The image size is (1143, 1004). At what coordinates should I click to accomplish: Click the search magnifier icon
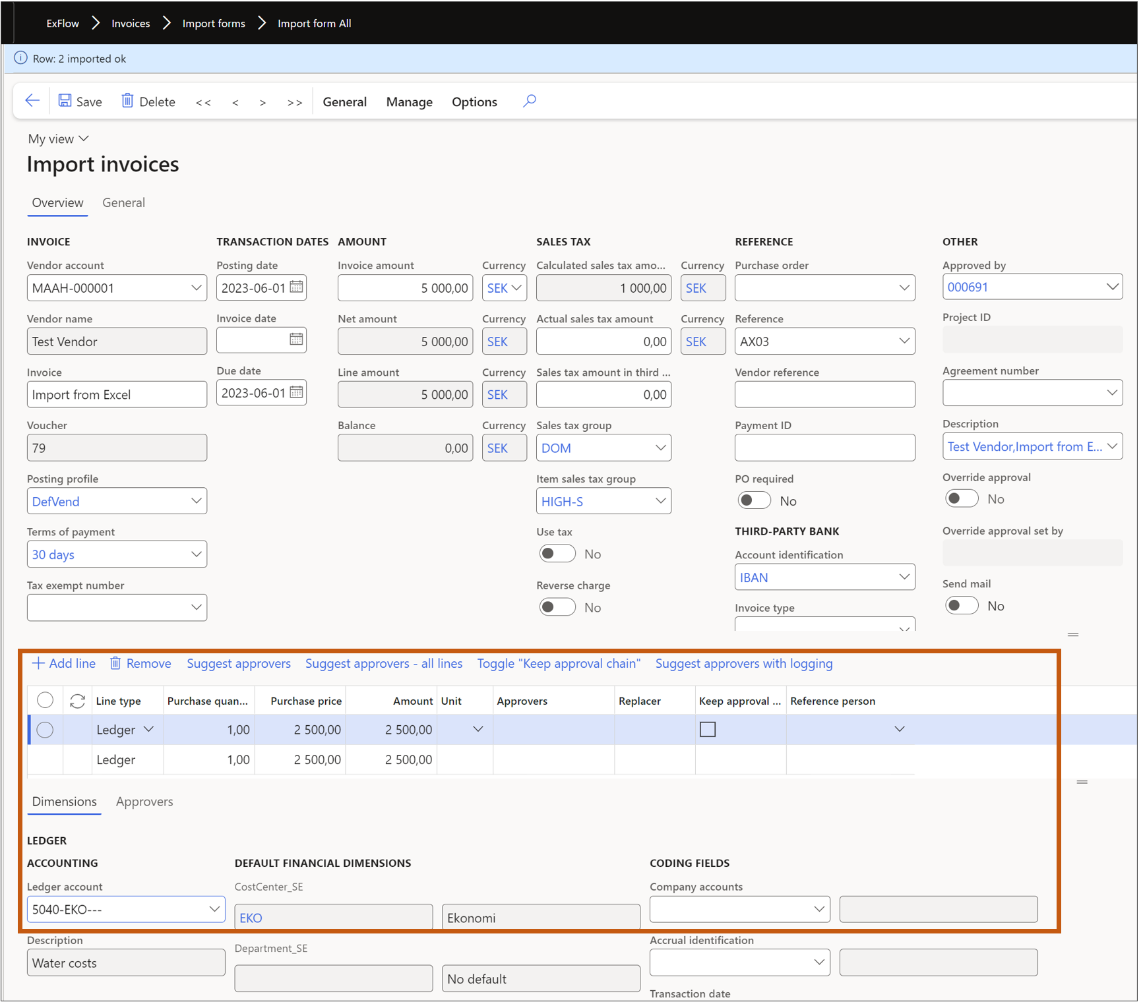click(529, 101)
